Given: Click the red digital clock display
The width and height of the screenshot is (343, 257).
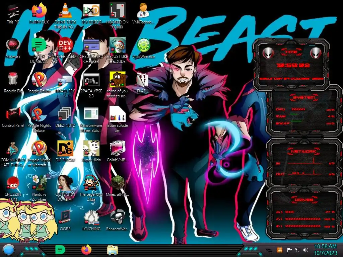Looking at the screenshot, I should 293,65.
